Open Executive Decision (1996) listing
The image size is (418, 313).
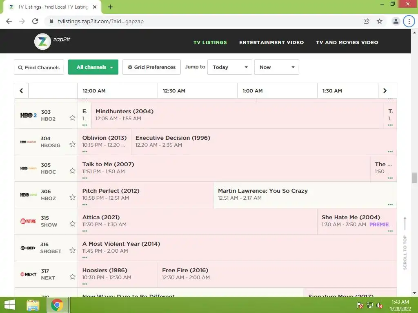click(x=264, y=142)
